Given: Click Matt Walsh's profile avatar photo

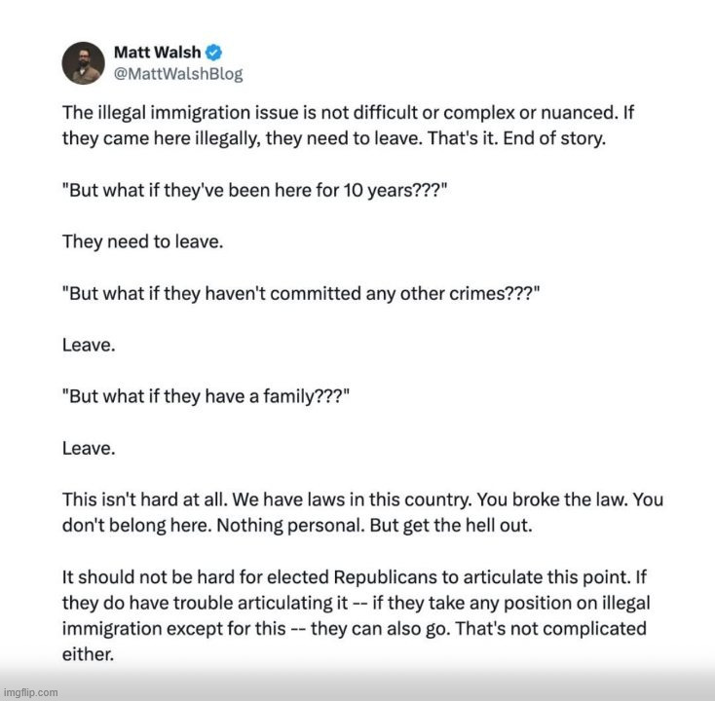Looking at the screenshot, I should point(83,63).
